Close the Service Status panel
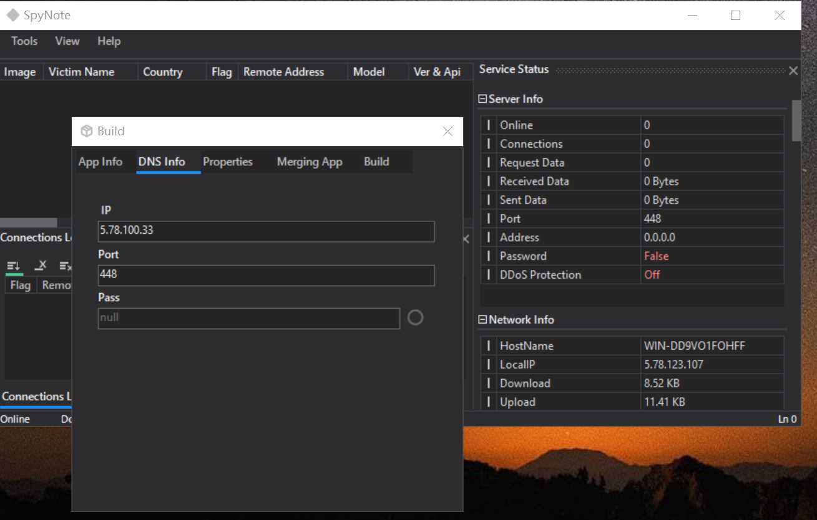The image size is (817, 520). click(x=793, y=71)
